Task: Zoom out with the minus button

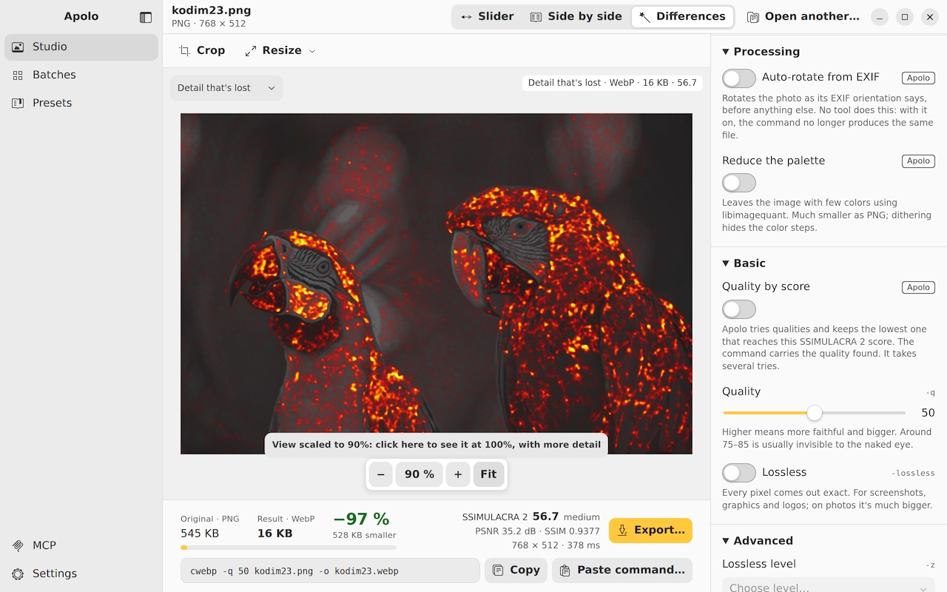Action: pos(381,474)
